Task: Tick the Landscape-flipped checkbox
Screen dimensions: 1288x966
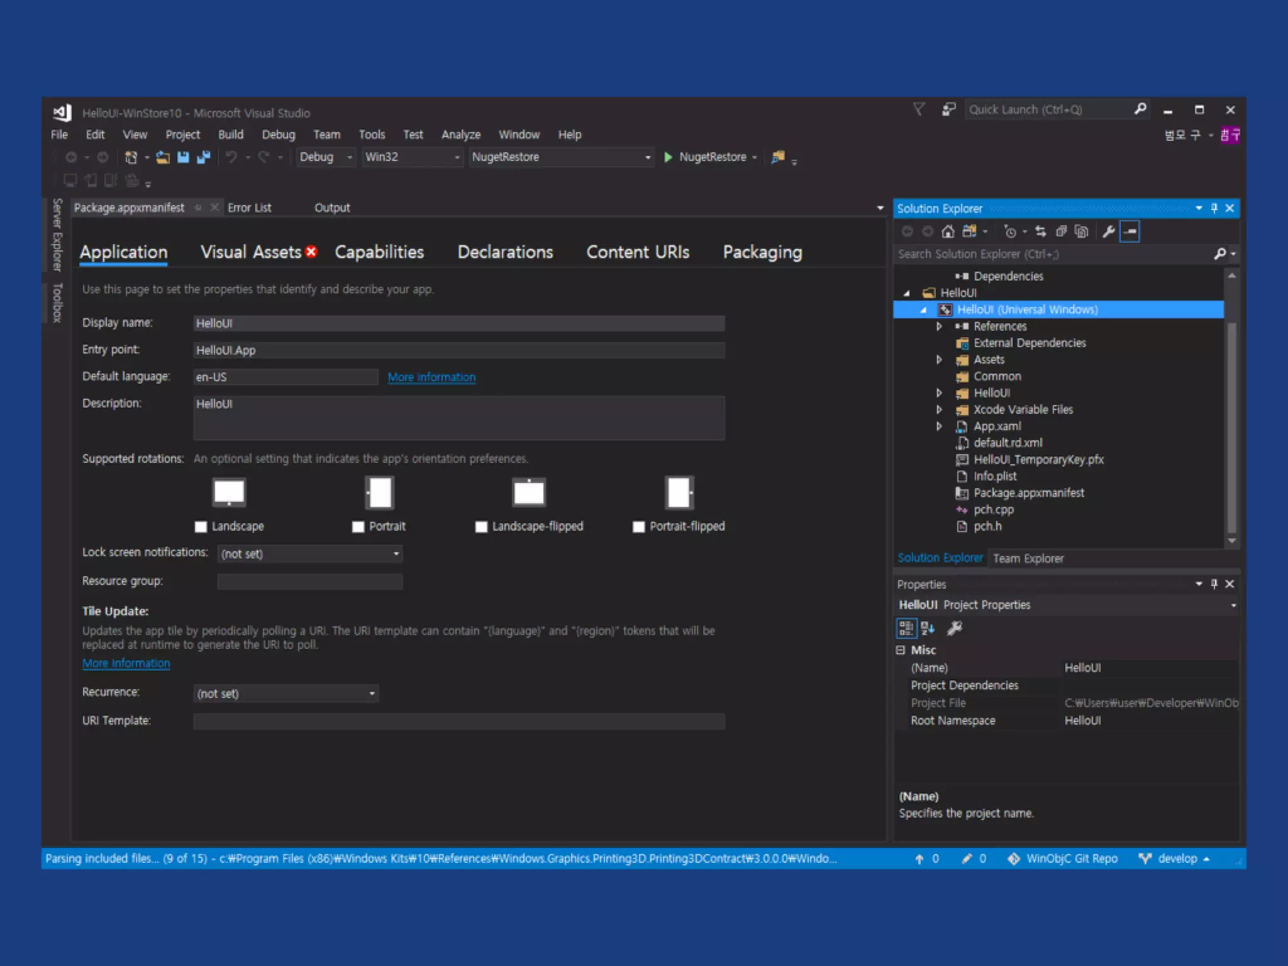Action: point(482,526)
